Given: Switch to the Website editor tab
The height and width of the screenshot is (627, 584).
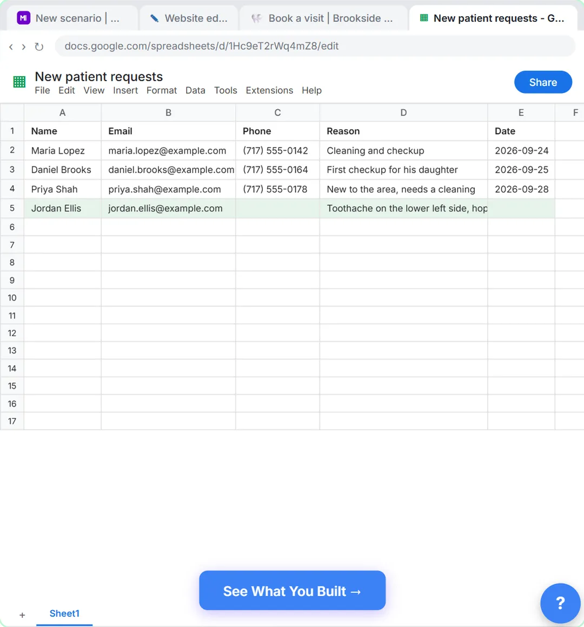Looking at the screenshot, I should (x=189, y=18).
